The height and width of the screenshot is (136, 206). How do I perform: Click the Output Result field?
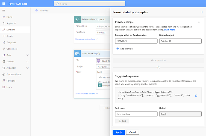(x=180, y=114)
